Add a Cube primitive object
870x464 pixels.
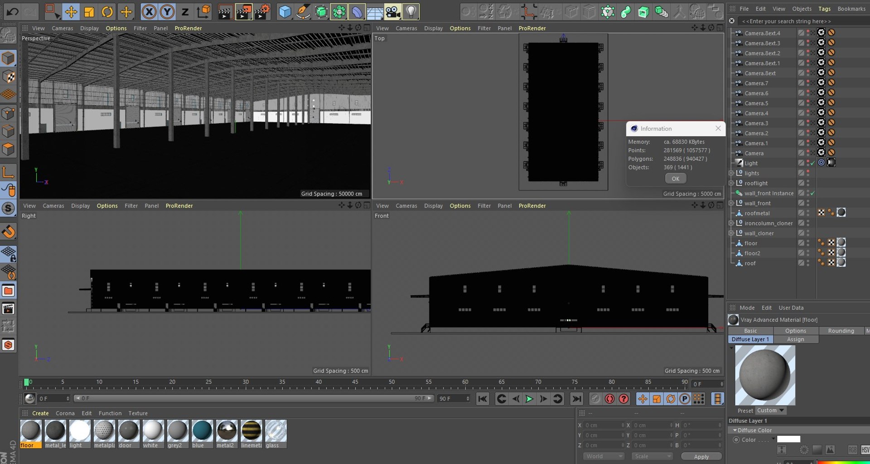285,12
